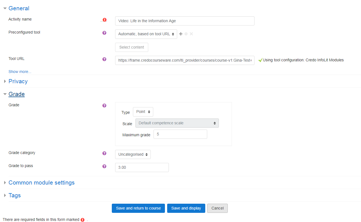Viewport: 361px width, 222px height.
Task: Click the edit preconfigured tool gear icon
Action: point(186,34)
